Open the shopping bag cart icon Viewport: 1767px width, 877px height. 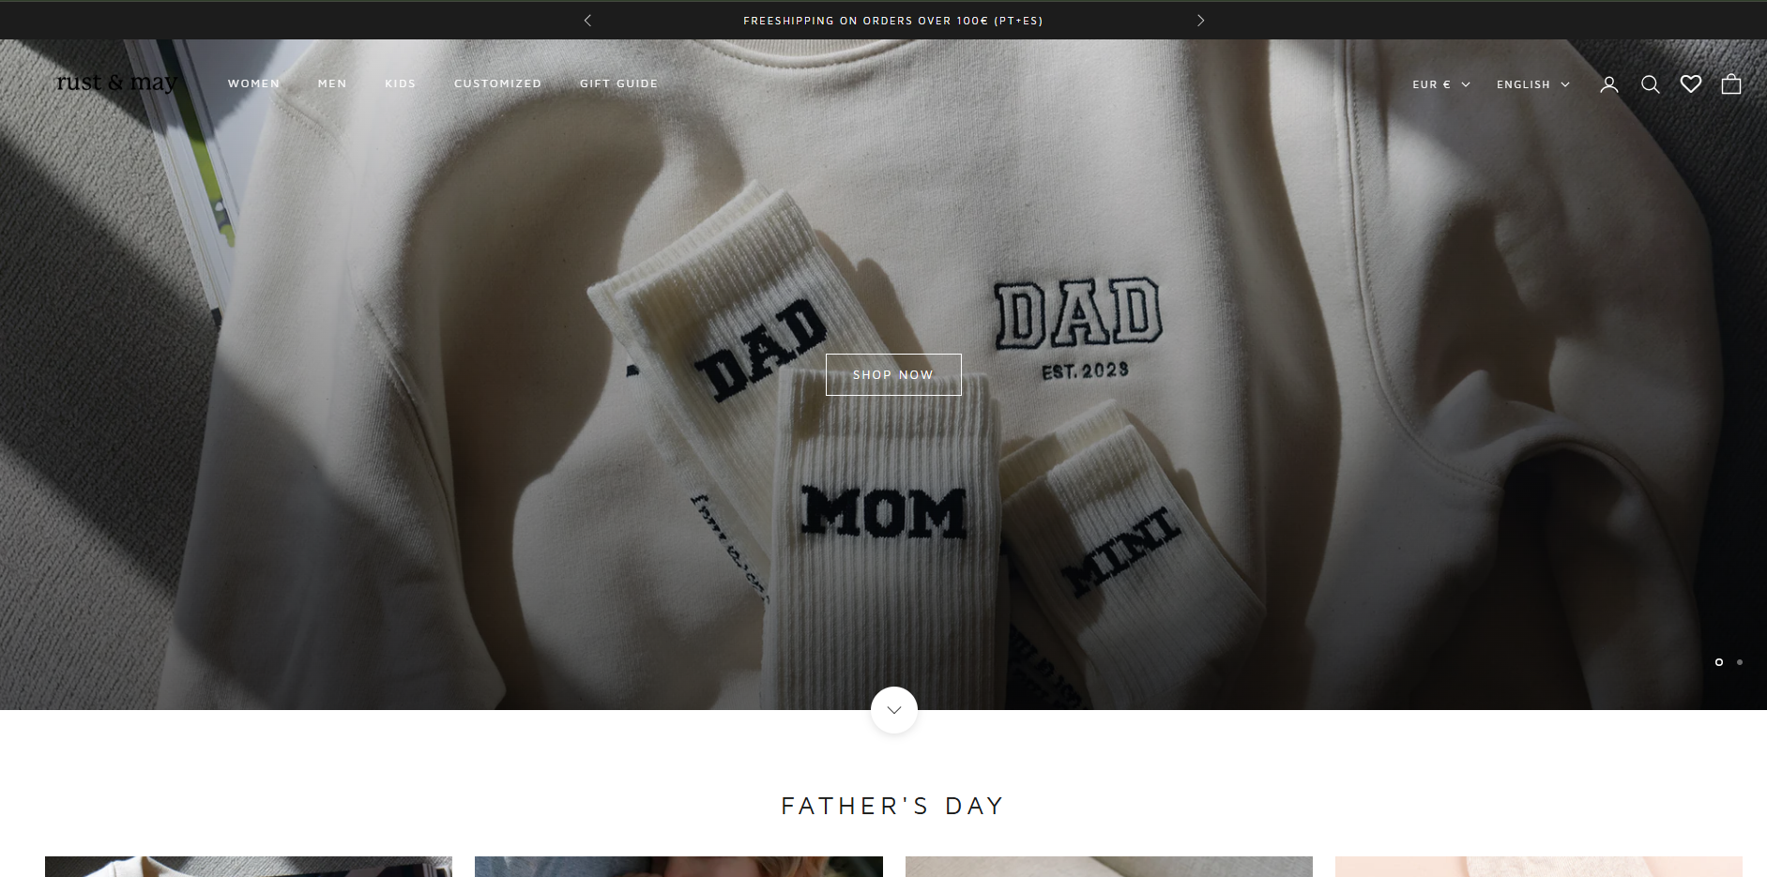coord(1731,84)
